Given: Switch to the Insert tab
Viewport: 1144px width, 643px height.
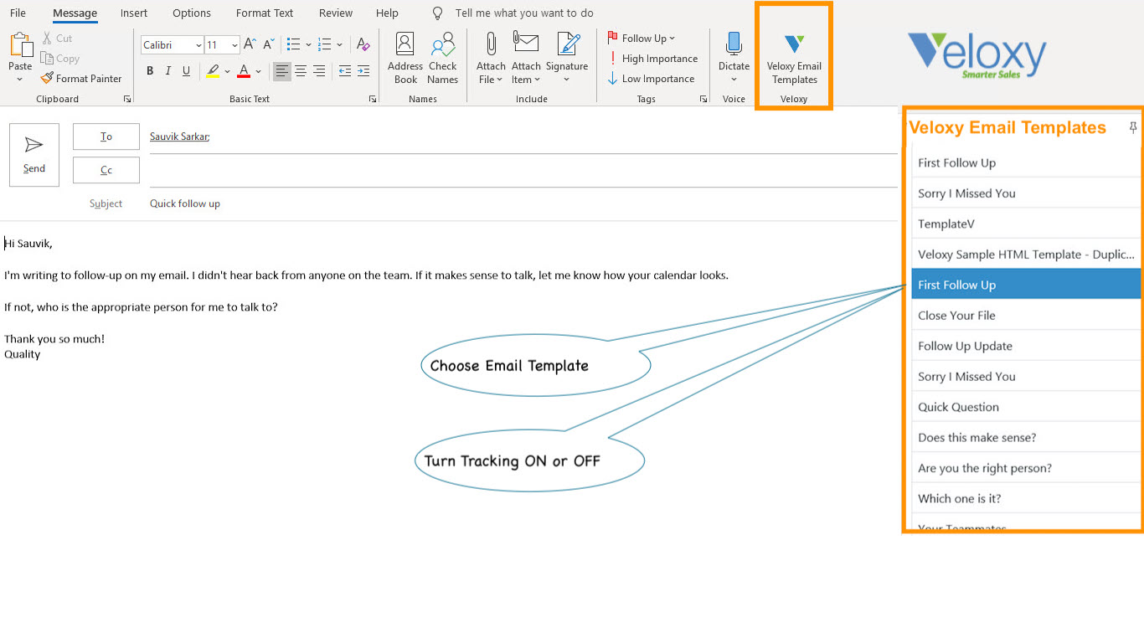Looking at the screenshot, I should click(134, 13).
